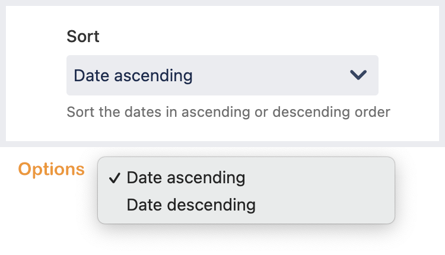Choose the Date descending option

click(x=191, y=205)
